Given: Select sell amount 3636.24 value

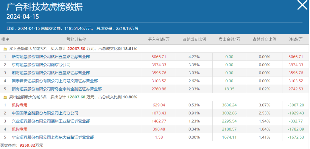Looking at the screenshot, I should coord(229,105).
